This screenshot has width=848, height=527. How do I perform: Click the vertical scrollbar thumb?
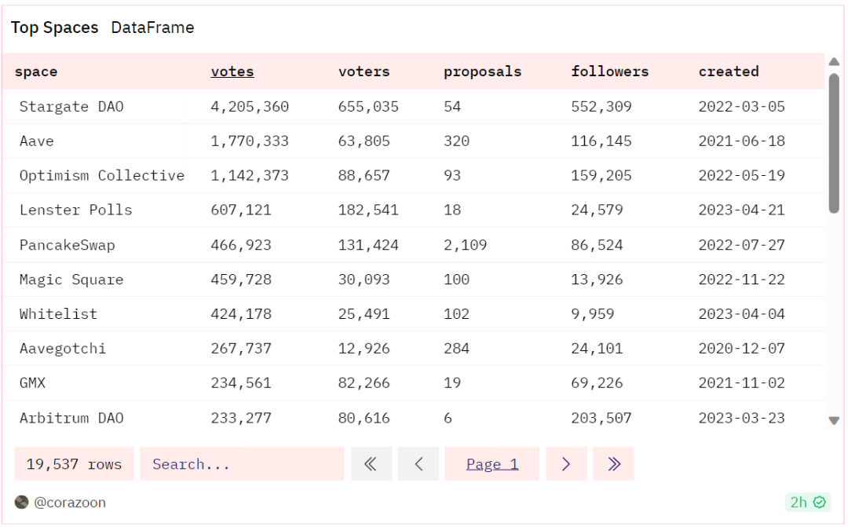click(834, 144)
